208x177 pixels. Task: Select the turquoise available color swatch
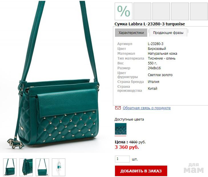click(x=121, y=129)
